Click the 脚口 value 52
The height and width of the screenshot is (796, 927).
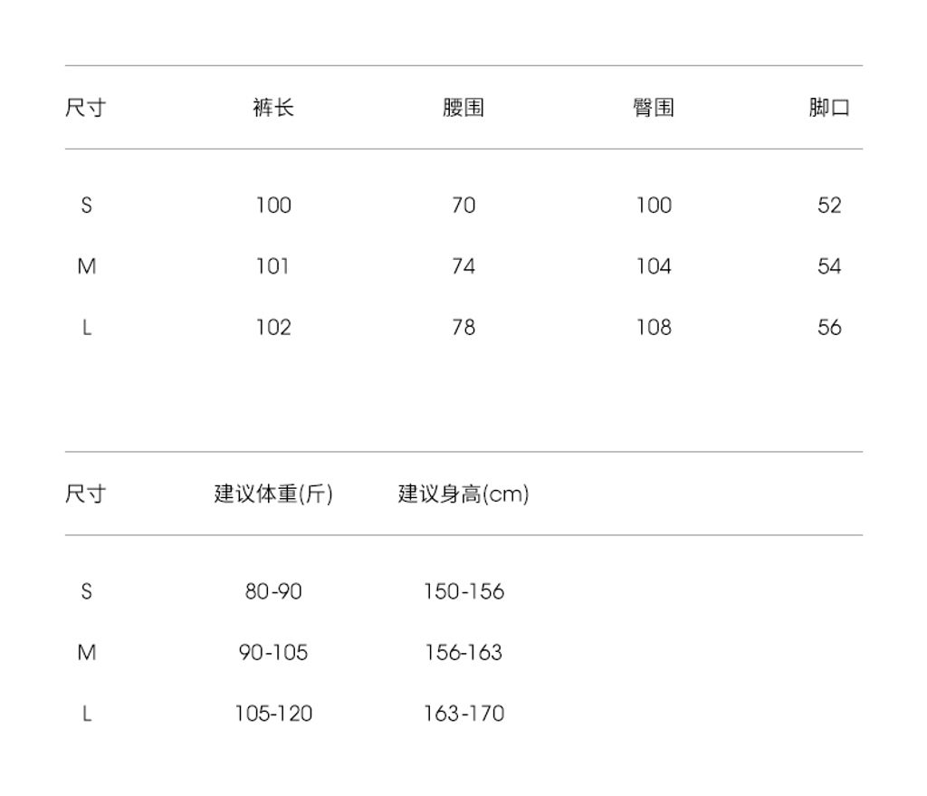(829, 206)
